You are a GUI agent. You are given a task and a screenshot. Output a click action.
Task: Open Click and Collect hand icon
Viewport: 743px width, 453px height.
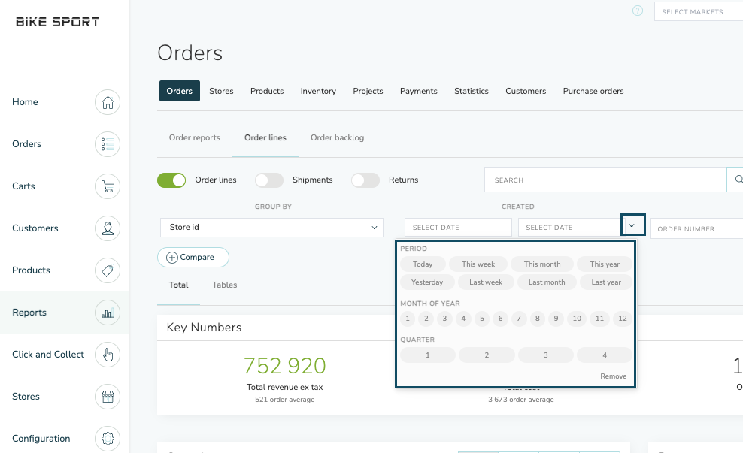[x=108, y=355]
